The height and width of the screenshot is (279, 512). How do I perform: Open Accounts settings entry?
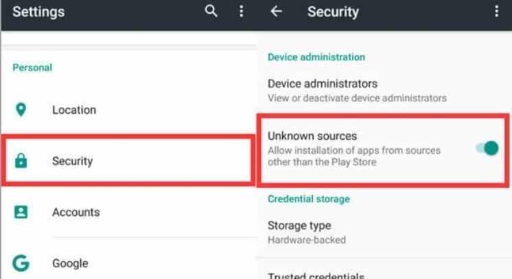(x=128, y=212)
